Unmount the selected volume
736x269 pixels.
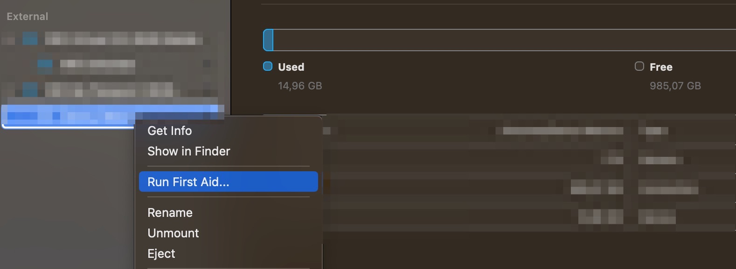point(173,233)
